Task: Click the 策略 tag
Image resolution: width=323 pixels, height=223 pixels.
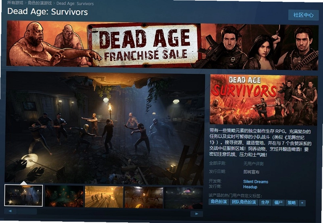Action: coord(292,203)
